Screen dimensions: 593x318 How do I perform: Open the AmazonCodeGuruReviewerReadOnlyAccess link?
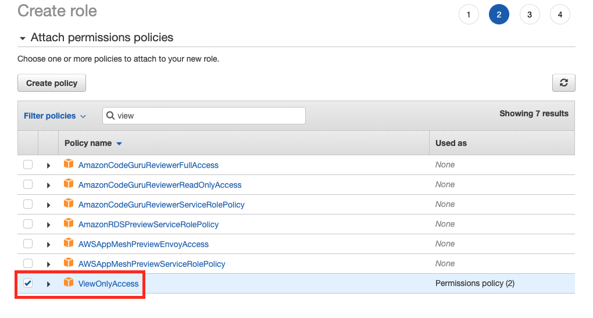tap(160, 185)
